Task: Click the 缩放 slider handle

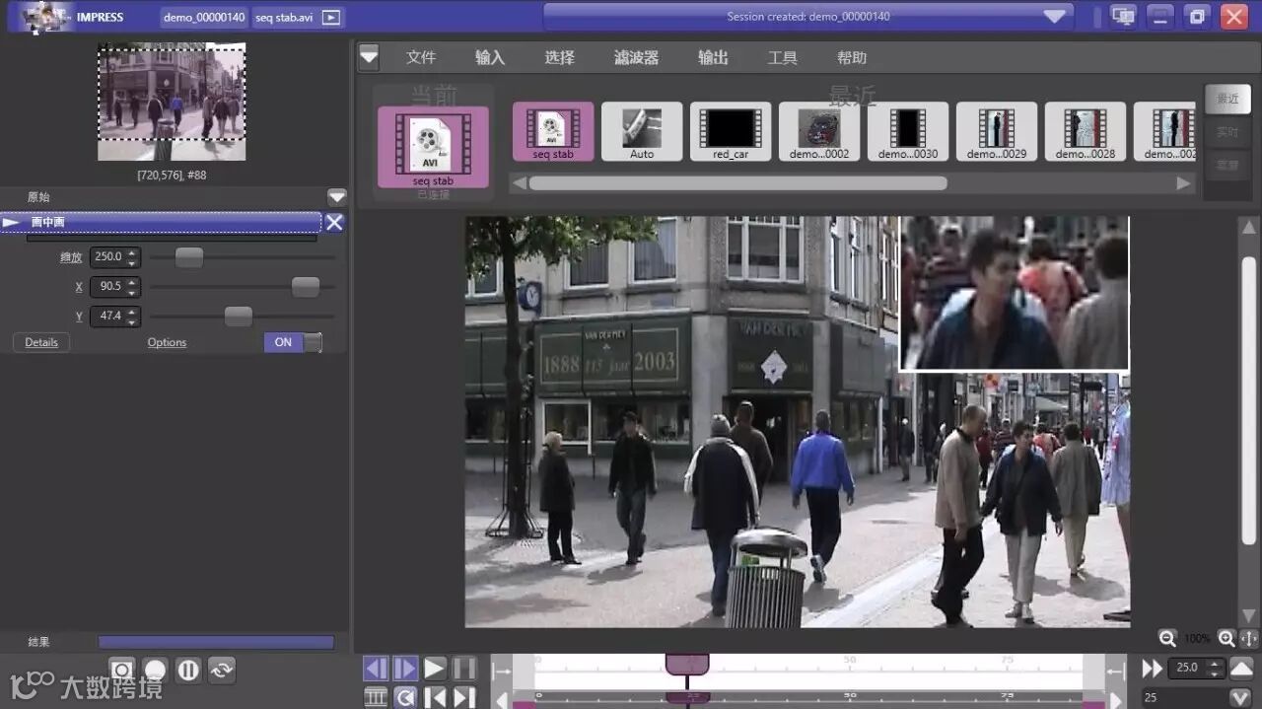Action: (x=189, y=257)
